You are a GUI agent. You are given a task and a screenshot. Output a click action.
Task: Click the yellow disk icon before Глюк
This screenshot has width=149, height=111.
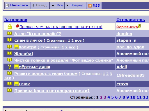click(16, 84)
